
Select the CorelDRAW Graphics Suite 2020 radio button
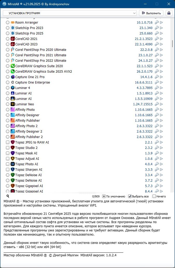(x=8, y=66)
